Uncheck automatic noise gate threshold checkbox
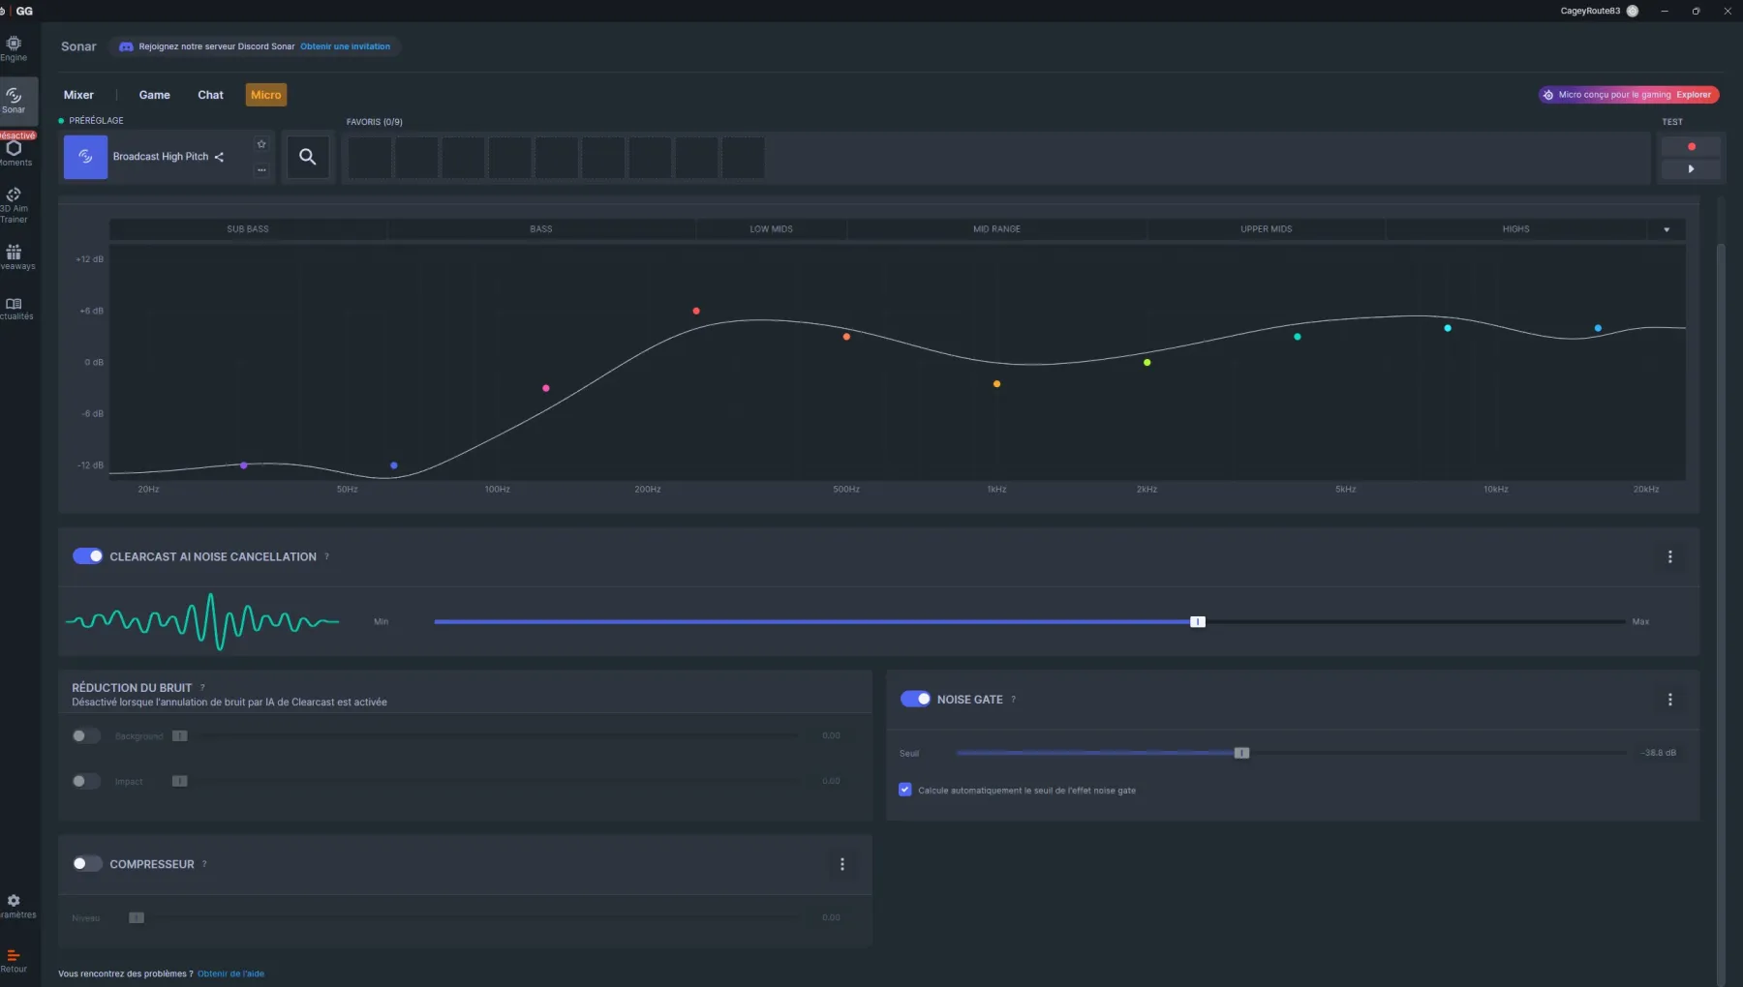1743x987 pixels. click(905, 791)
